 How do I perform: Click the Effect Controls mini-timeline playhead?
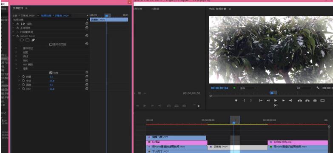tap(107, 15)
